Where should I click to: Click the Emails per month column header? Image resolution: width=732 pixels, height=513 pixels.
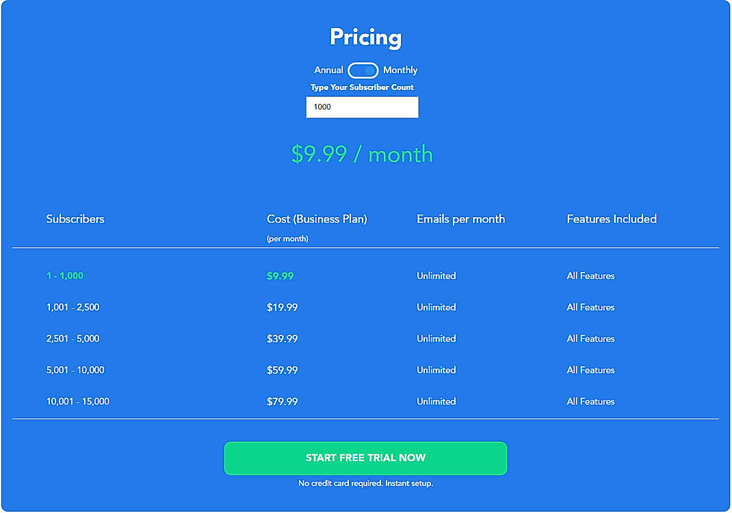click(461, 219)
